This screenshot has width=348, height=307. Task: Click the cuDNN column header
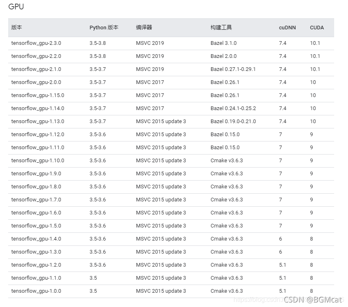coord(287,28)
